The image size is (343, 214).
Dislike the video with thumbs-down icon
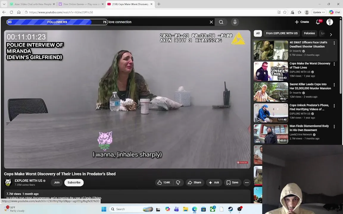click(178, 182)
